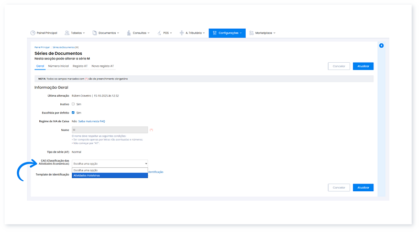Choose Atividades Hoteleiras from the list
This screenshot has height=232, width=419.
click(109, 176)
